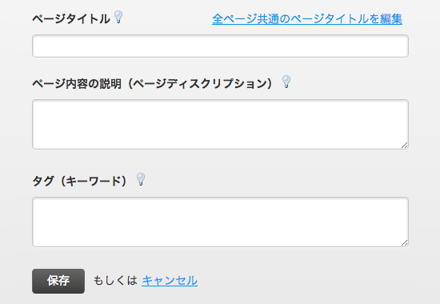Screen dimensions: 440x304
Task: Focus the ページタイトル text input
Action: point(220,46)
